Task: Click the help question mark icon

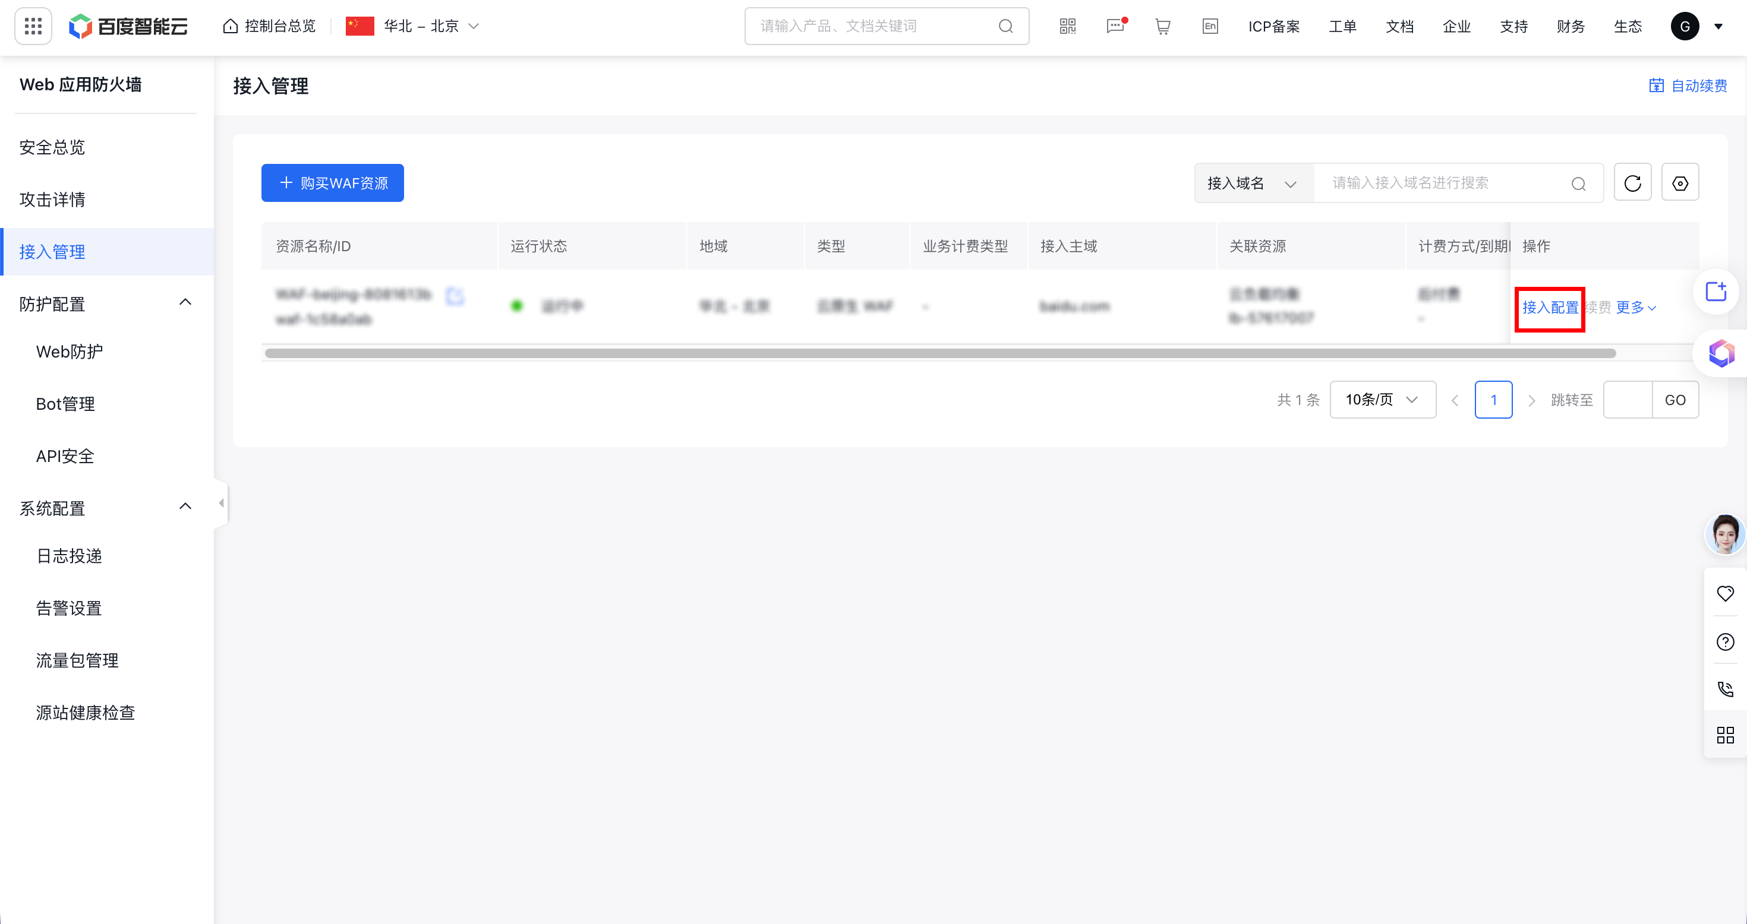Action: pyautogui.click(x=1725, y=641)
